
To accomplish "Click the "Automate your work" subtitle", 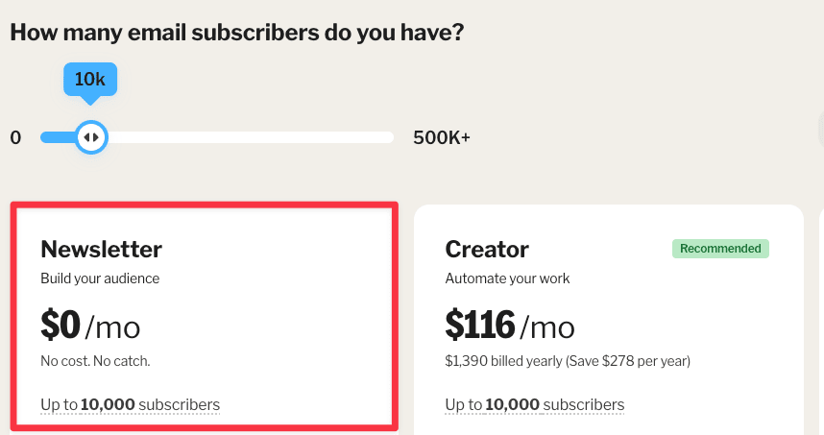I will tap(507, 278).
